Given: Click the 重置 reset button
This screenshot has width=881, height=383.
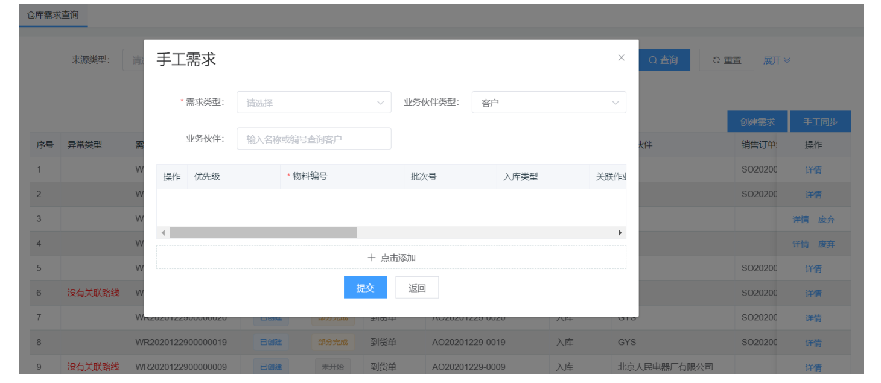Looking at the screenshot, I should [x=727, y=60].
